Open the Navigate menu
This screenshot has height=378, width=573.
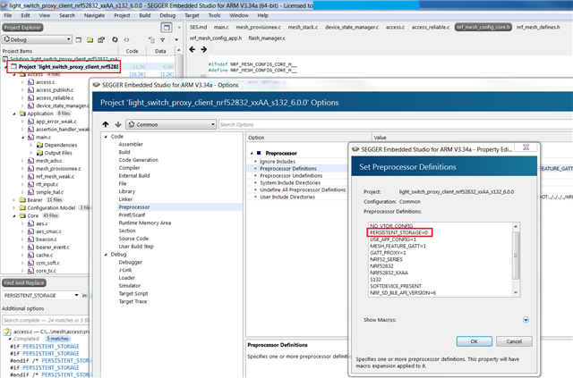point(94,15)
